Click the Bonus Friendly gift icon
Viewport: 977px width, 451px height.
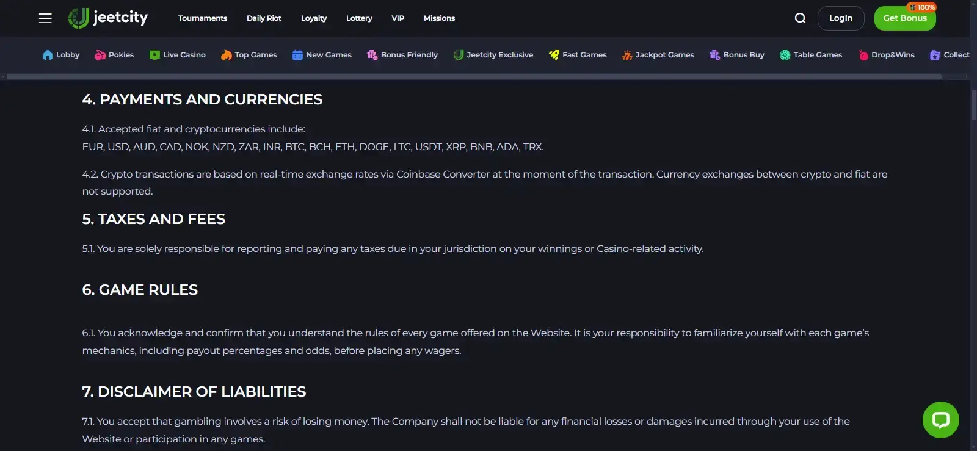[x=372, y=55]
